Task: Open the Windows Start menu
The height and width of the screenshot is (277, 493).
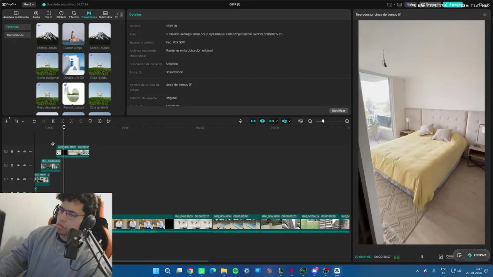Action: tap(156, 271)
